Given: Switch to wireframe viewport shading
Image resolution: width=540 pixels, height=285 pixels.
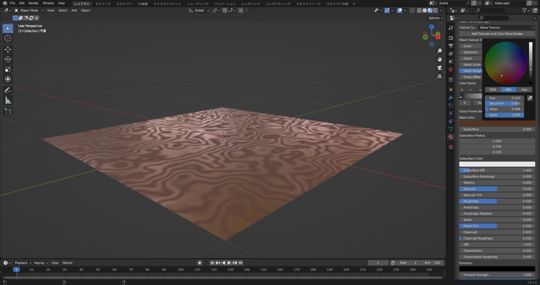Looking at the screenshot, I should [419, 11].
